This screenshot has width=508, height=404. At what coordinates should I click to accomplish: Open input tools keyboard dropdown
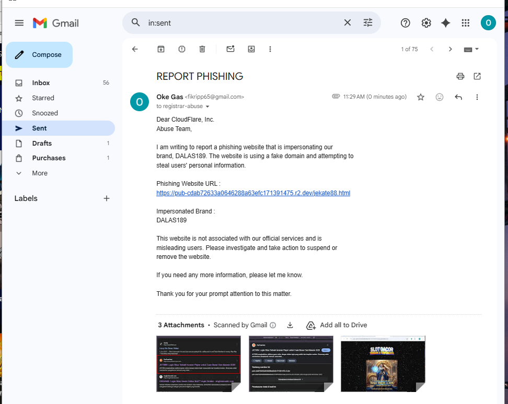[471, 49]
